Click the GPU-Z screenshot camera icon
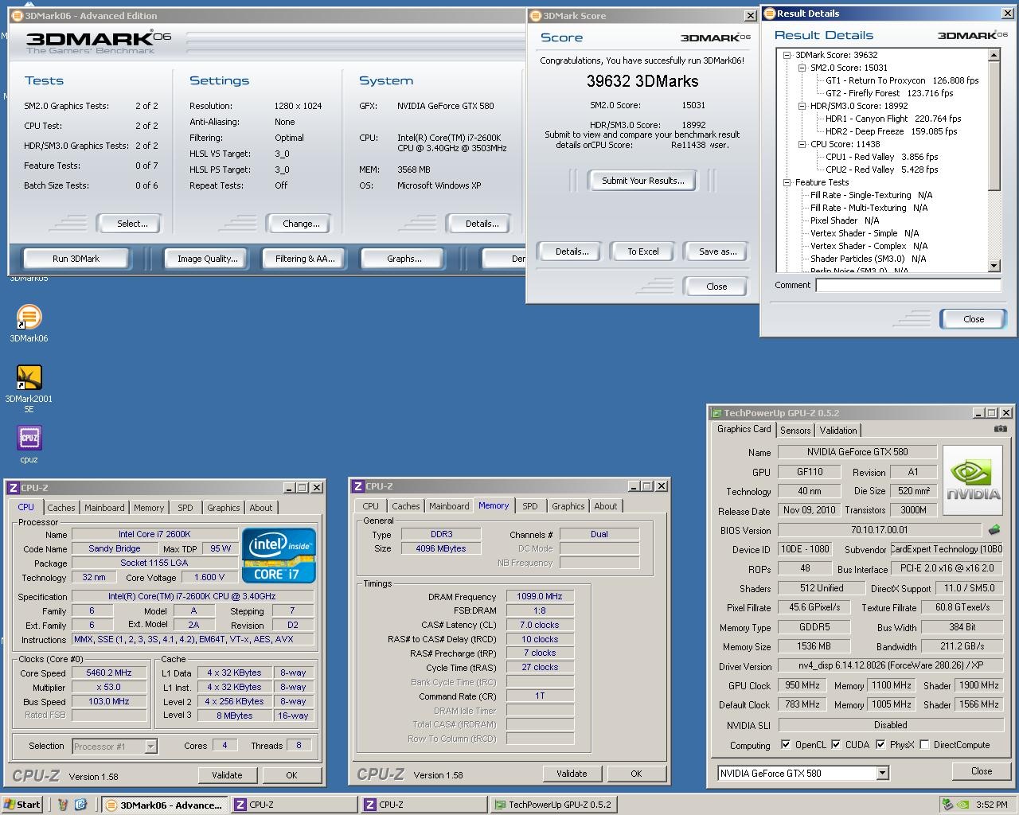Viewport: 1019px width, 815px height. [x=1000, y=429]
